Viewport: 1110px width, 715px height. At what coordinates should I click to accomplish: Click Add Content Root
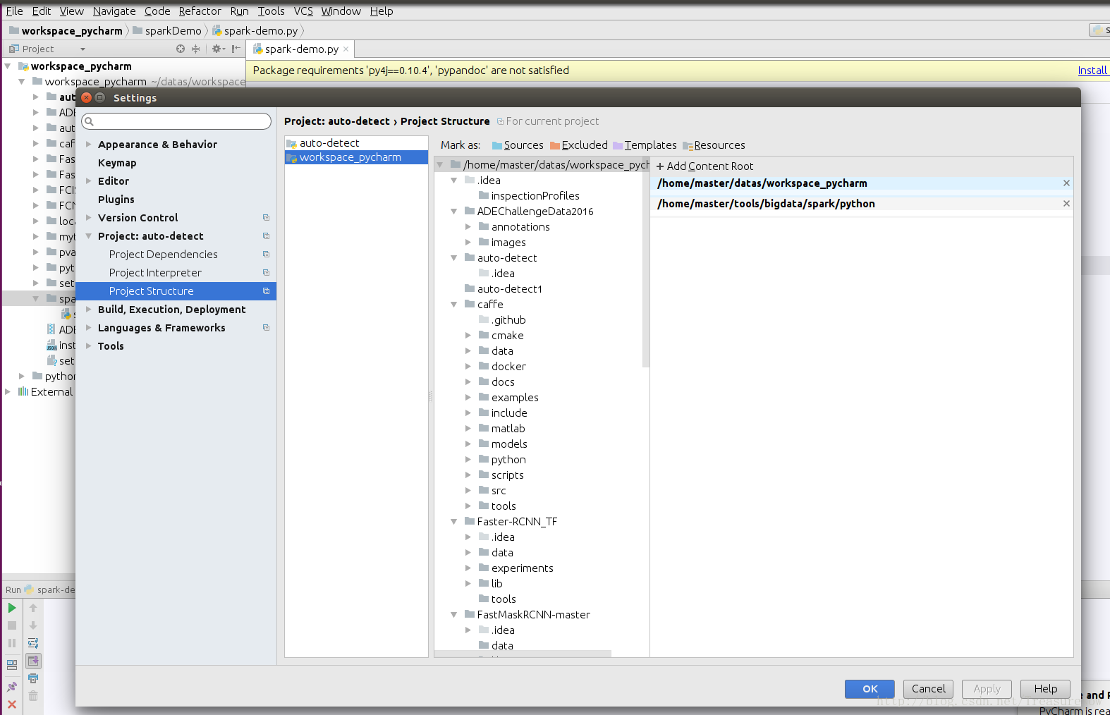click(705, 166)
